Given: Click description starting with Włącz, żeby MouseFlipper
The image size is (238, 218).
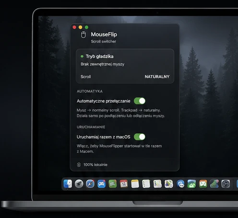Looking at the screenshot, I should click(x=119, y=149).
